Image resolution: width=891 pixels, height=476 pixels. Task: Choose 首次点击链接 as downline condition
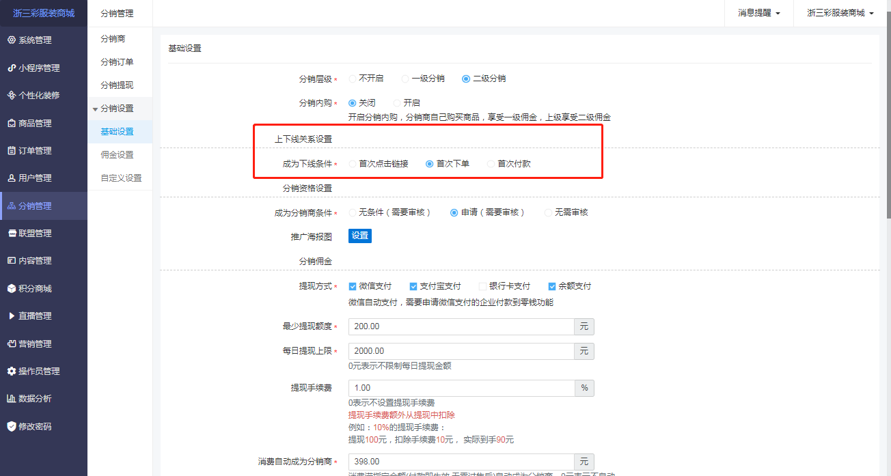click(x=353, y=164)
